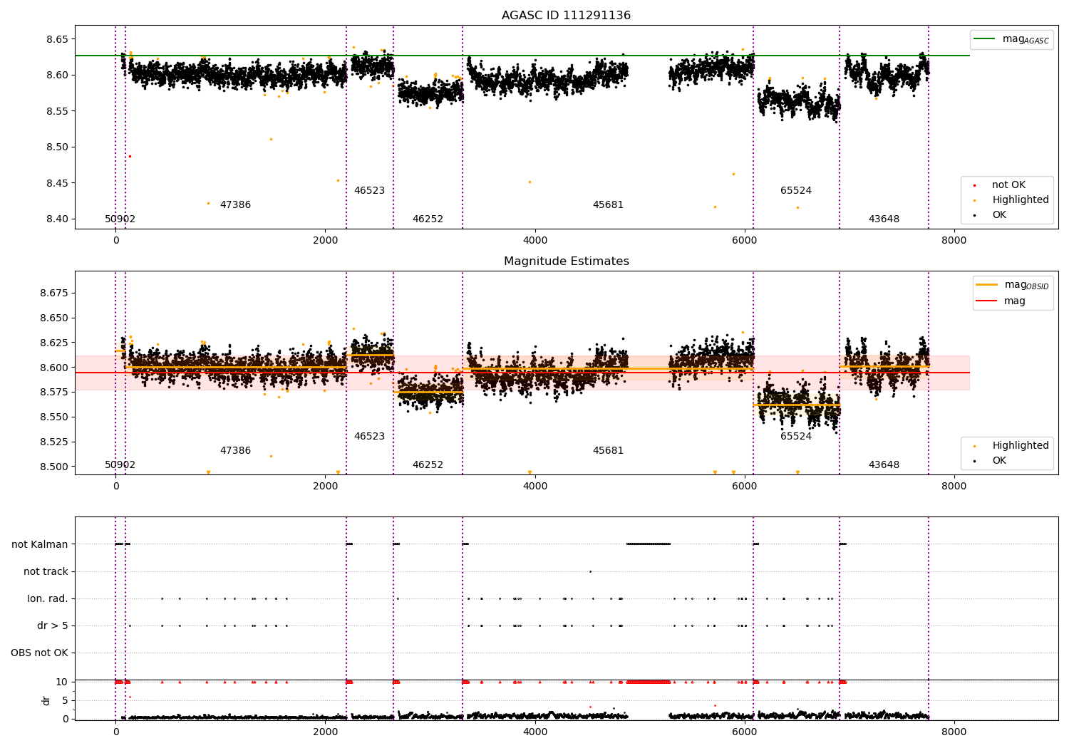The image size is (1069, 748).
Task: Select the 8.525 y-axis tick label
Action: pos(54,442)
